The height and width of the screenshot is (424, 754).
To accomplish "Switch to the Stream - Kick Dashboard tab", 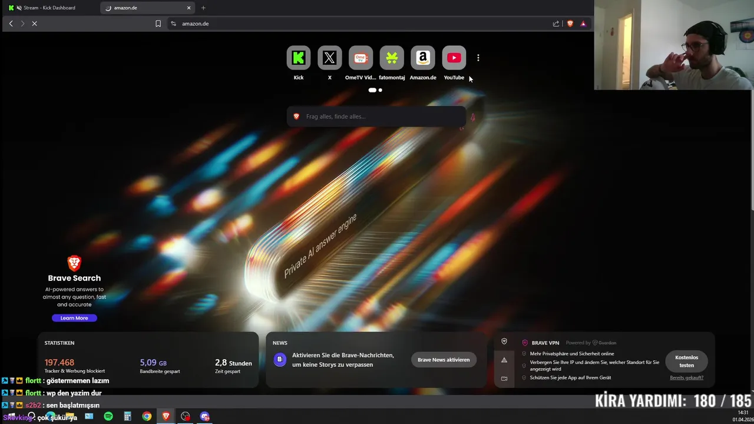I will [50, 8].
